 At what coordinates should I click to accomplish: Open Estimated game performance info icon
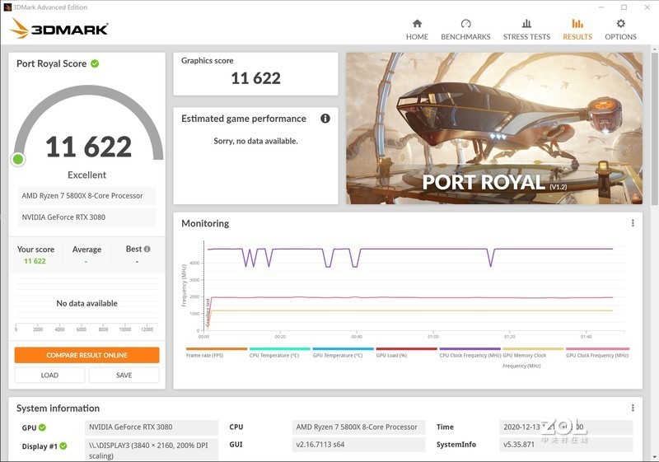[x=325, y=119]
